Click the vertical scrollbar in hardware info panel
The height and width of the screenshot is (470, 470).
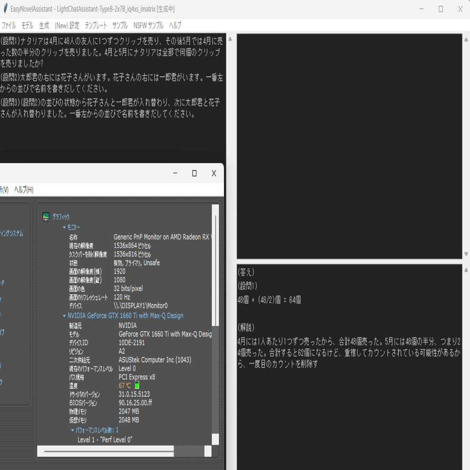215,266
